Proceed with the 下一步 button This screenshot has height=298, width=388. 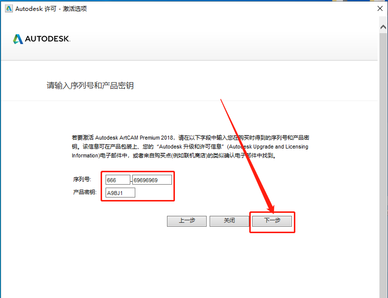(x=272, y=221)
